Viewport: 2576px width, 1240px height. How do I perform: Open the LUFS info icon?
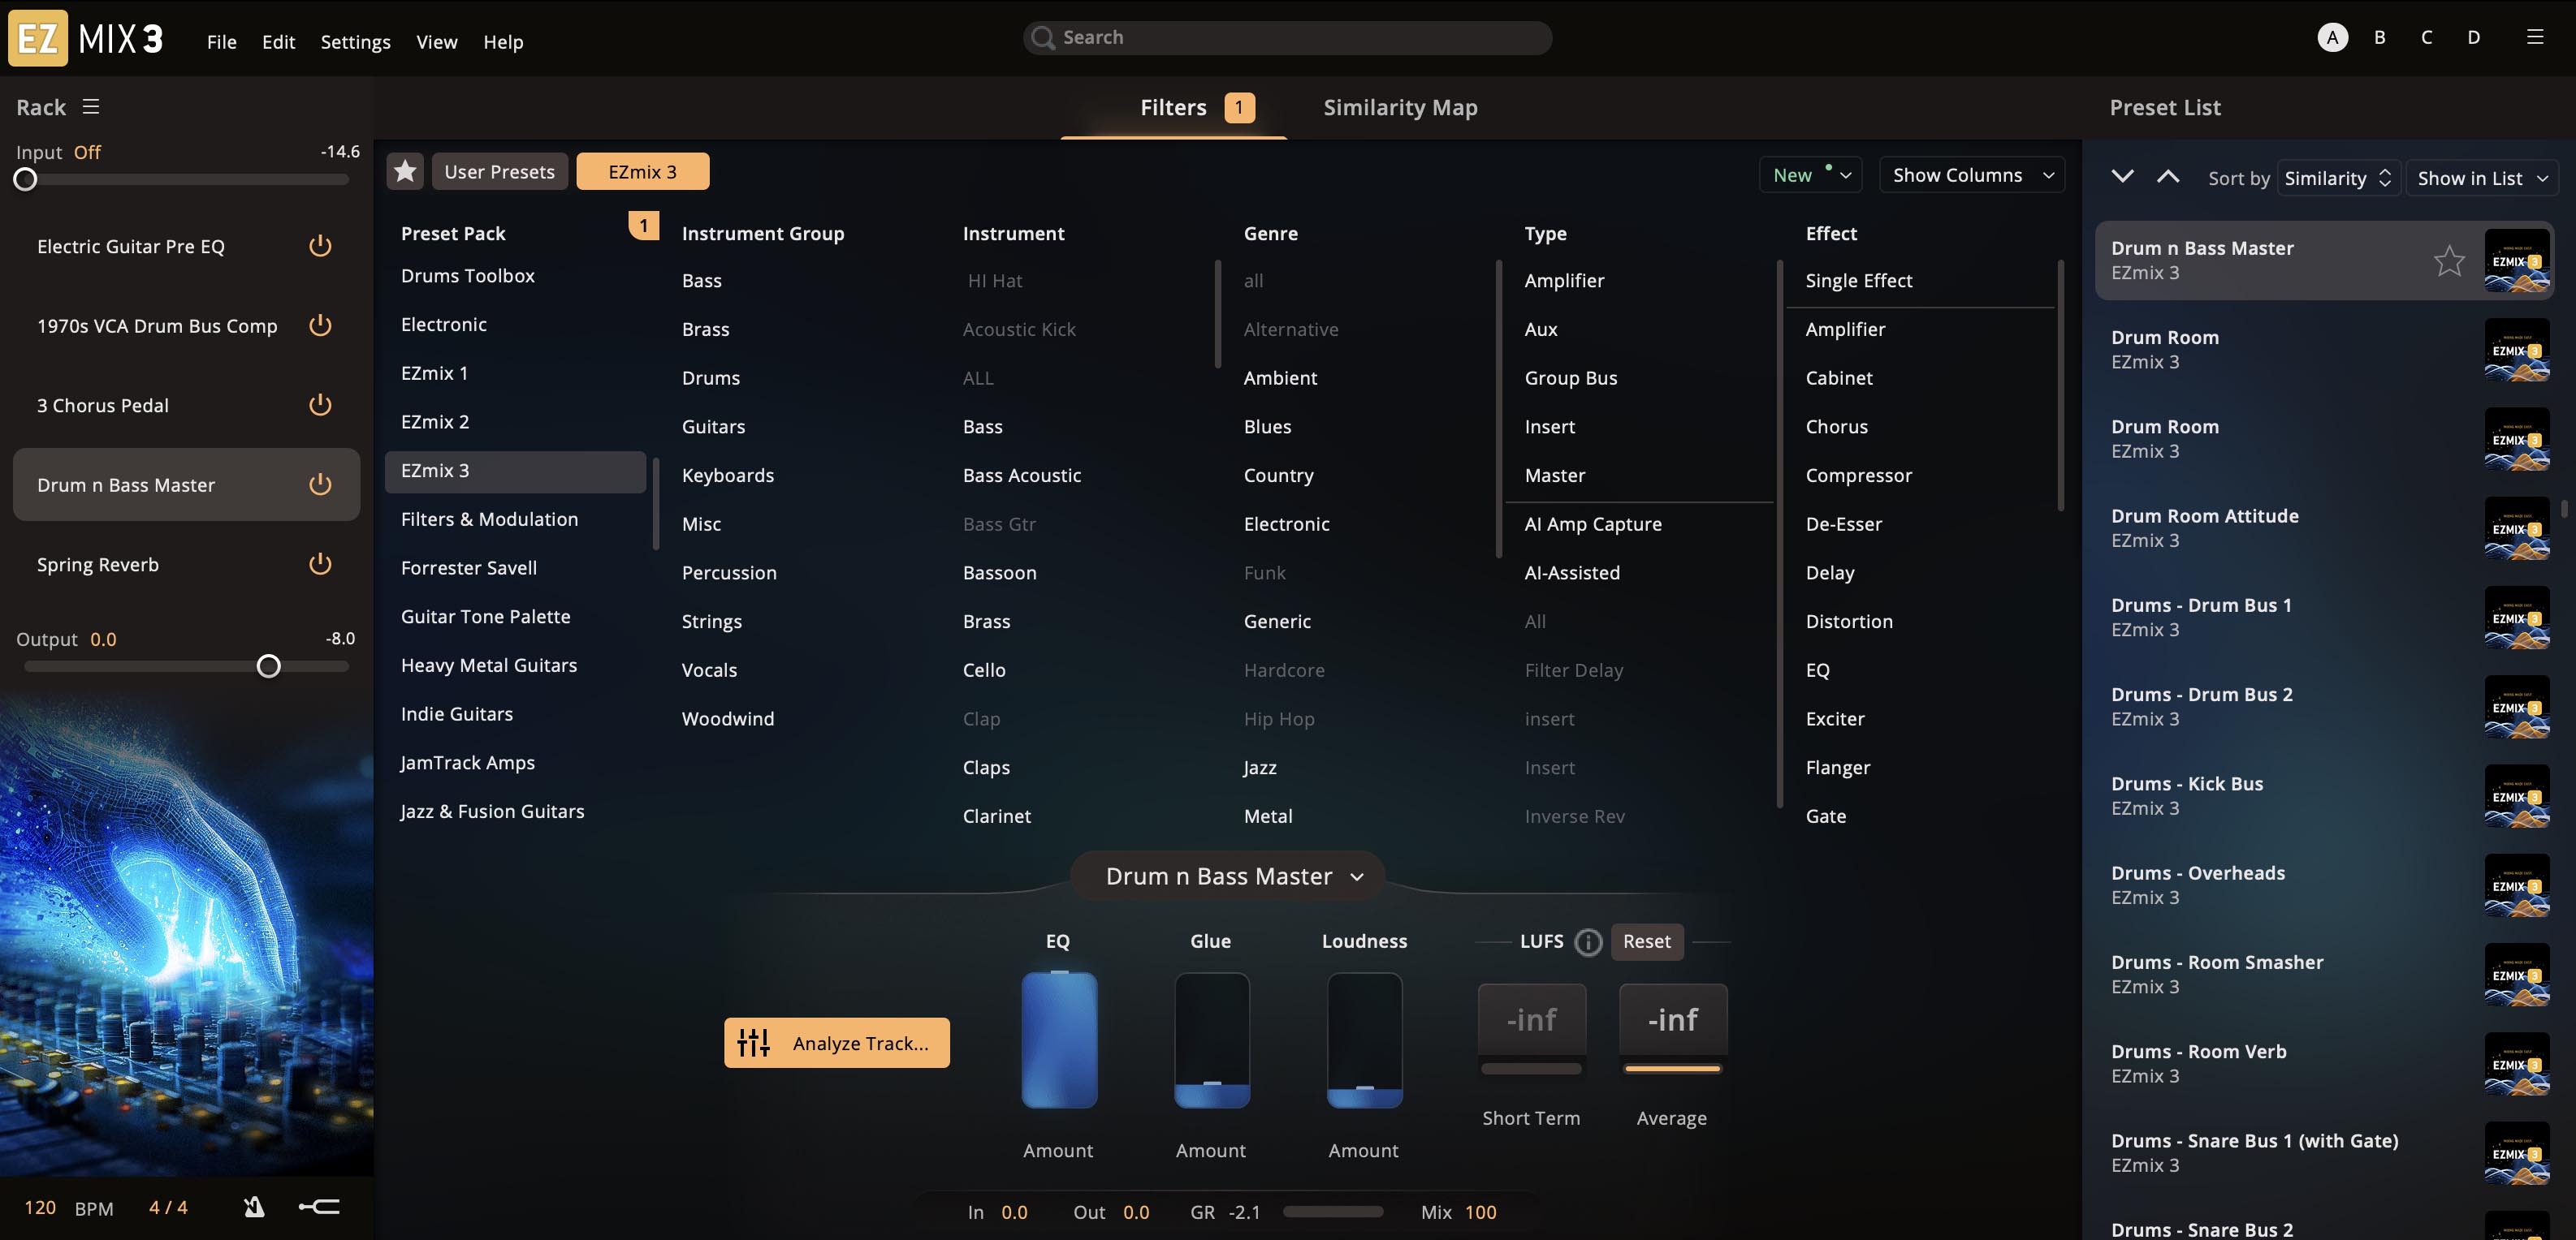1588,942
